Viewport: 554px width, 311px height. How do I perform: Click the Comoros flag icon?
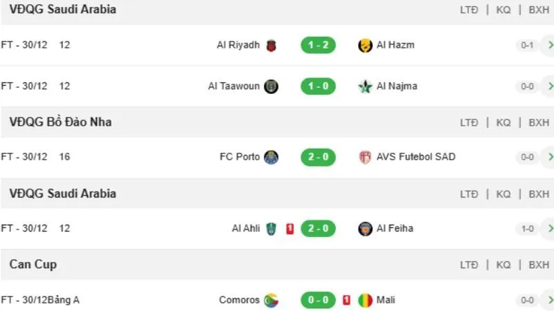coord(271,300)
